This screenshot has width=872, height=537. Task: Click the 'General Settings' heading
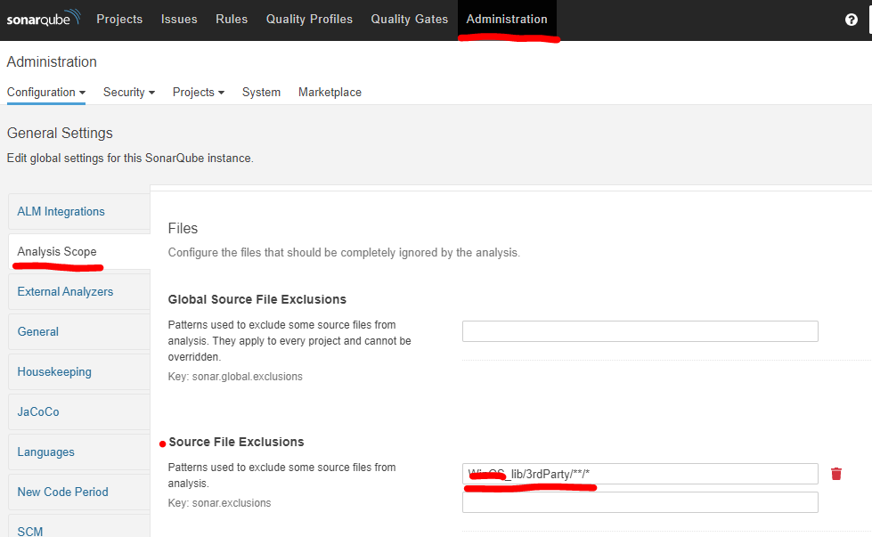[60, 133]
